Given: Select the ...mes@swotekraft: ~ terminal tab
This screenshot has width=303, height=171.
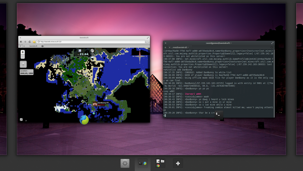Looking at the screenshot, I should (180, 48).
